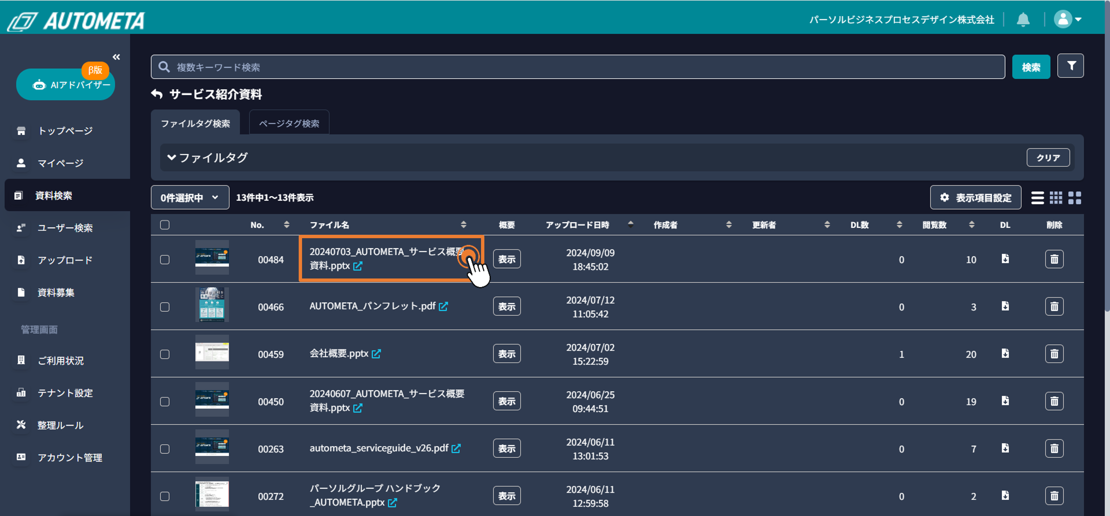Sort by 更新者 column arrows
The height and width of the screenshot is (516, 1110).
coord(827,225)
